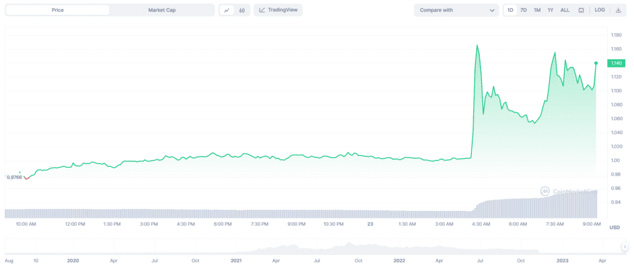The width and height of the screenshot is (634, 271).
Task: Click the Compare with chevron arrow
Action: [492, 11]
